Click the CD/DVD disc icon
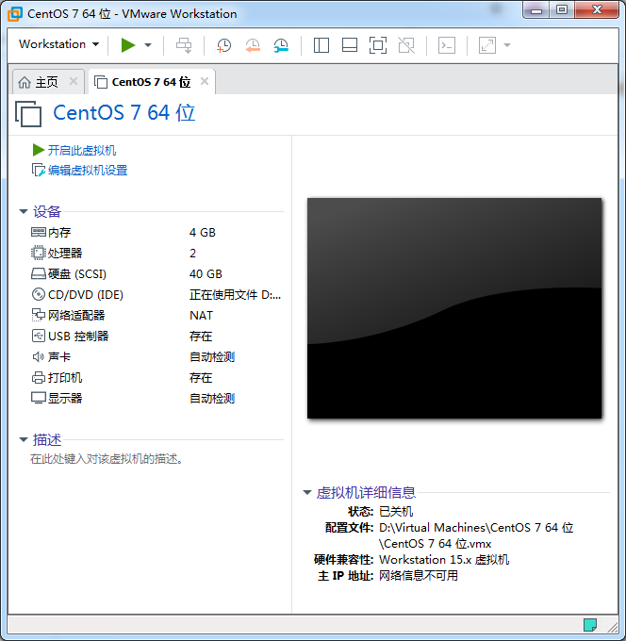Image resolution: width=626 pixels, height=641 pixels. 39,294
